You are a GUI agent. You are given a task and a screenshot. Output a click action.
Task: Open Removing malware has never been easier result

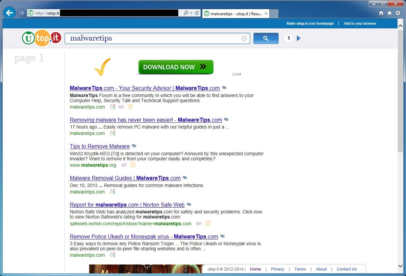[x=146, y=120]
